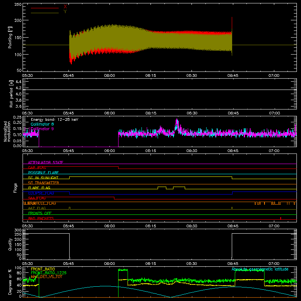301x301 pixels.
Task: Click '06:15' time label under modulation plot
Action: pos(151,151)
